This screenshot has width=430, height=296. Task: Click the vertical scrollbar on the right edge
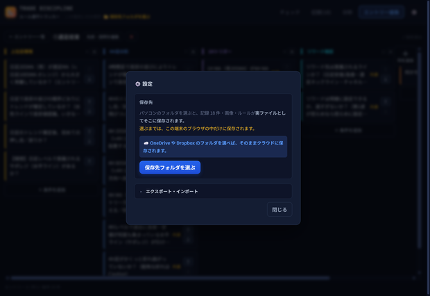[420, 150]
